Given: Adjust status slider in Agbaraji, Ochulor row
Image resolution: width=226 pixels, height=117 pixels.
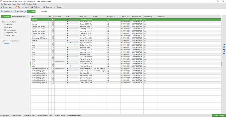Looking at the screenshot, I should [x=71, y=43].
